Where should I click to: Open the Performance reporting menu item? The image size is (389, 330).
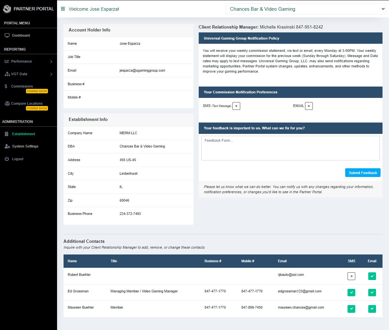tap(21, 61)
